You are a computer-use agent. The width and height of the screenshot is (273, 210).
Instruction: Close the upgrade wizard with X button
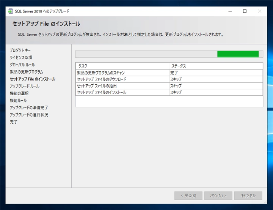[259, 11]
